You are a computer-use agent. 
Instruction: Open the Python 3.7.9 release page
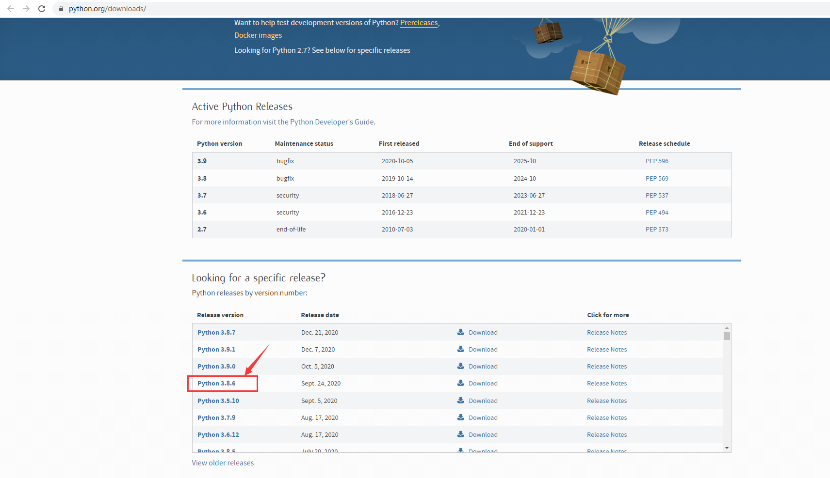pyautogui.click(x=216, y=418)
